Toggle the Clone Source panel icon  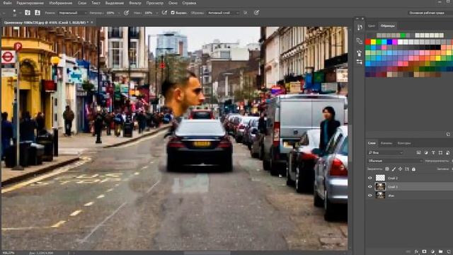point(38,13)
